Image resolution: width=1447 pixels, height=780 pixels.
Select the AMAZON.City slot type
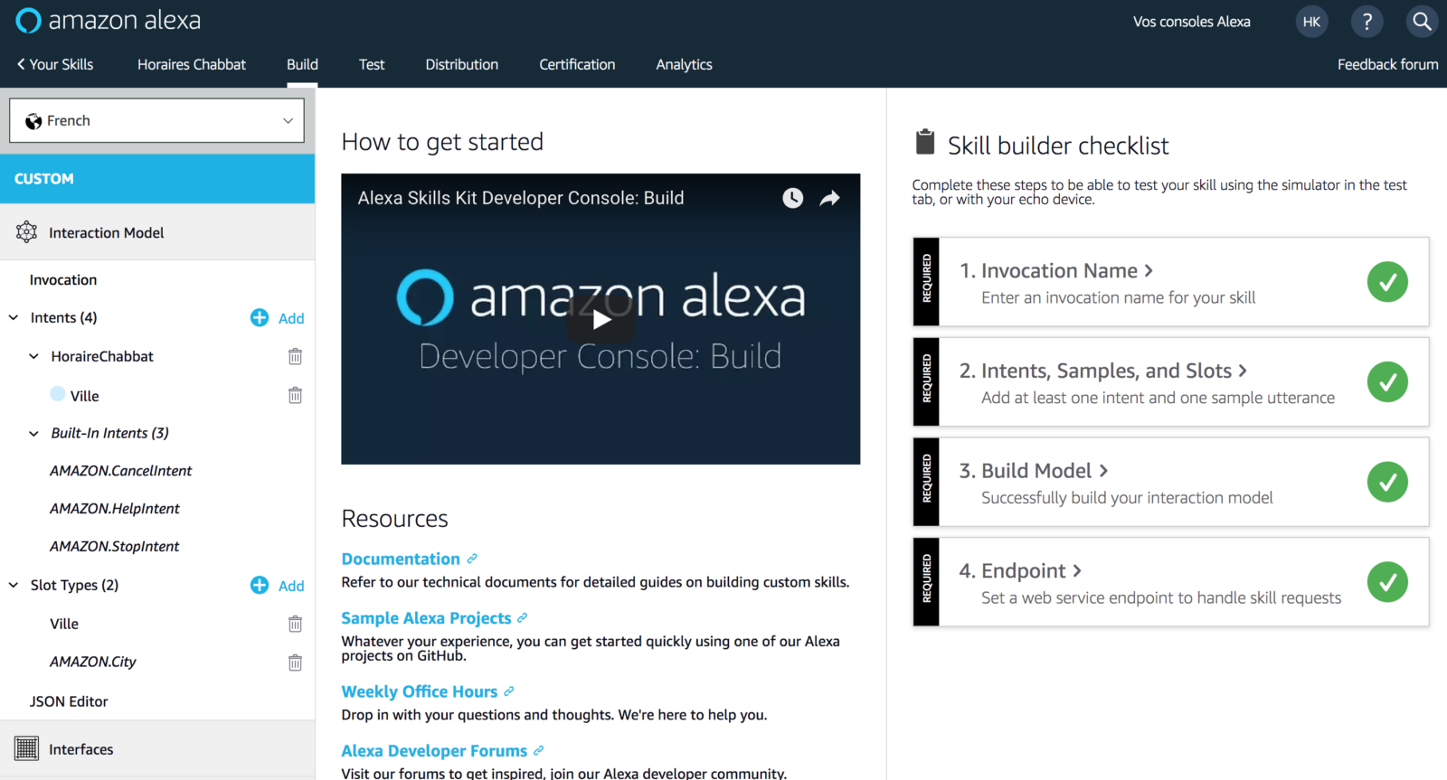[93, 663]
